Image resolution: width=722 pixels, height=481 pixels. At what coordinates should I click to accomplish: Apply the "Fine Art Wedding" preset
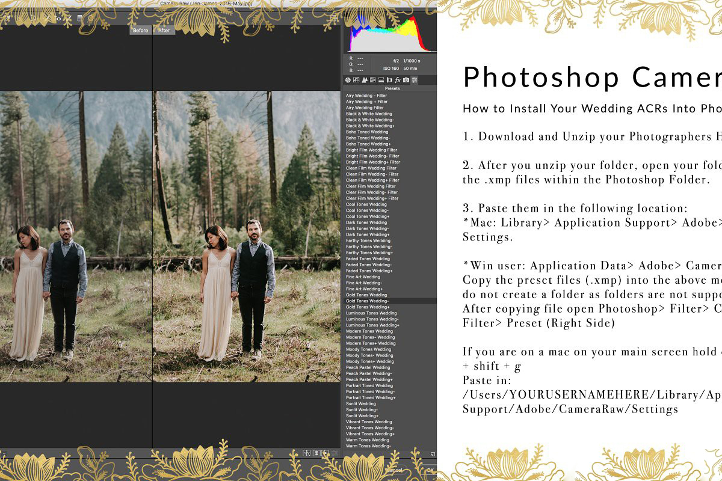click(x=363, y=277)
